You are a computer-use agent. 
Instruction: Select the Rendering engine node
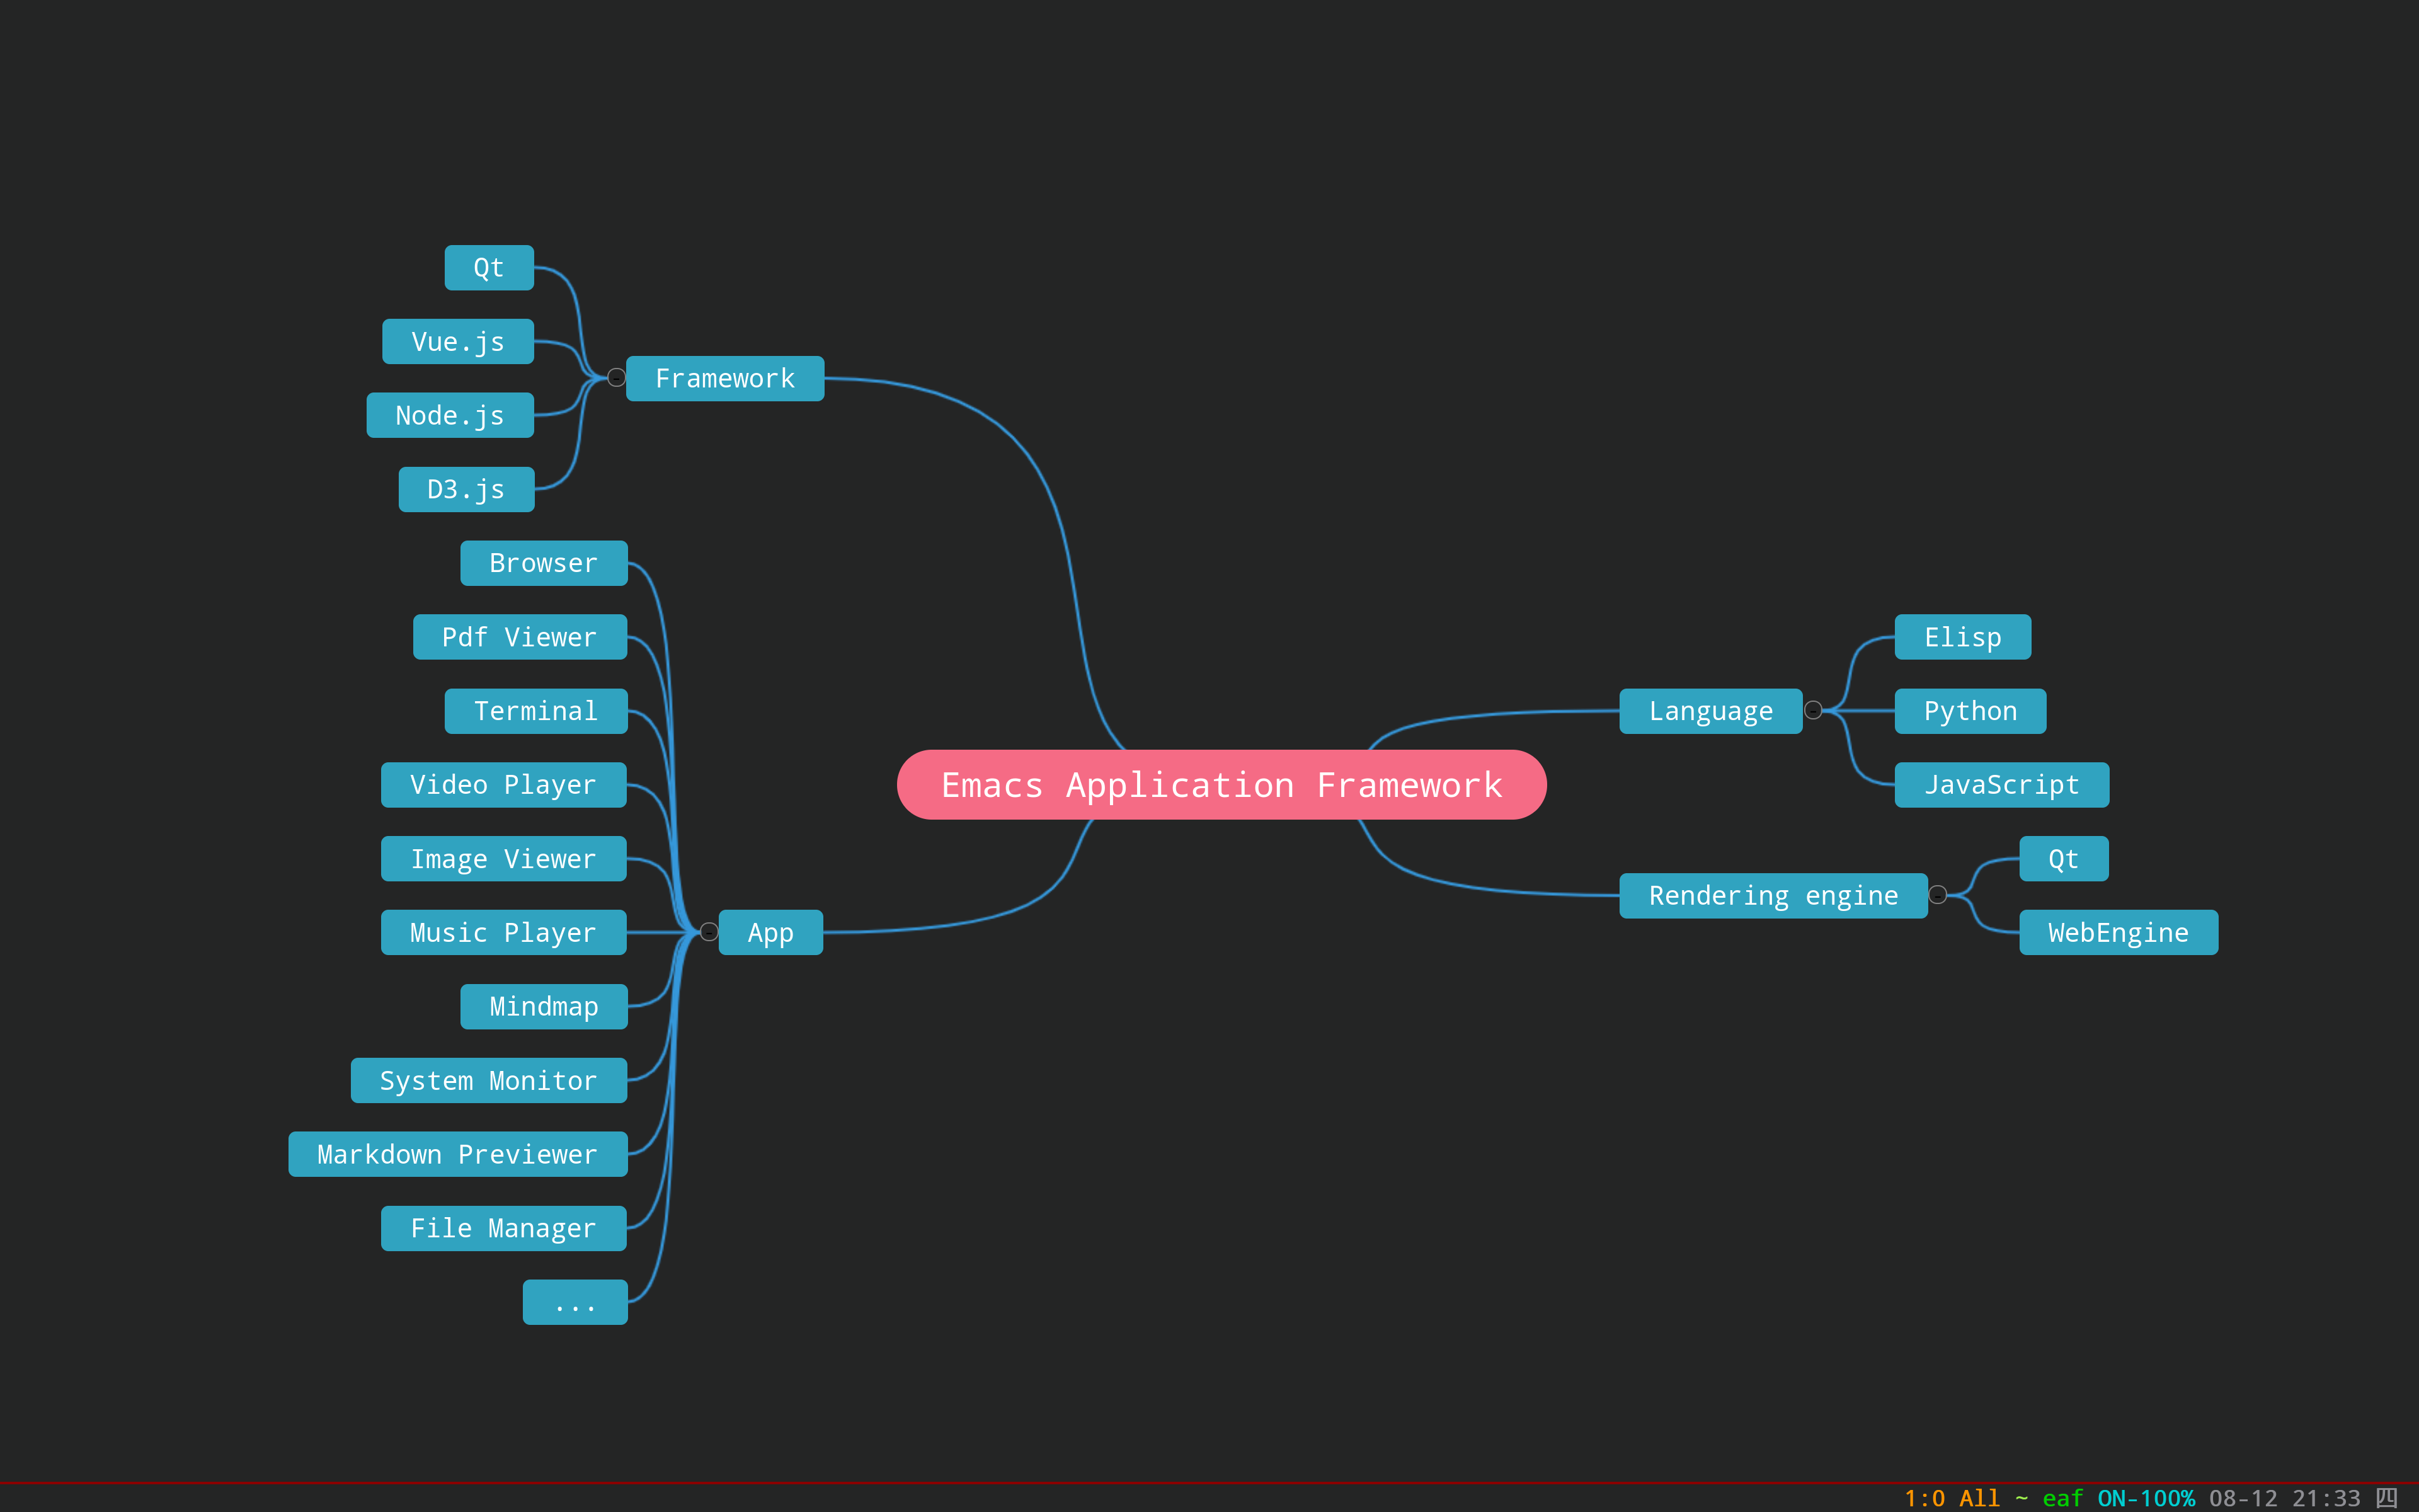(x=1772, y=896)
